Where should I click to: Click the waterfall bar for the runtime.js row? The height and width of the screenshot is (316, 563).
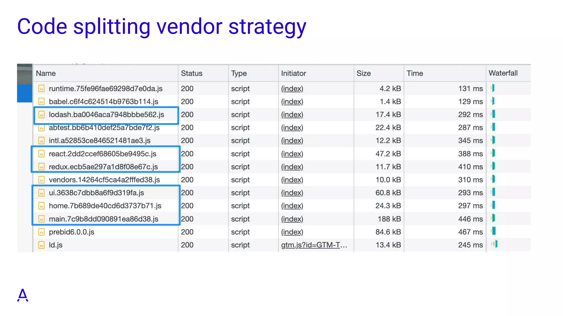pyautogui.click(x=493, y=88)
